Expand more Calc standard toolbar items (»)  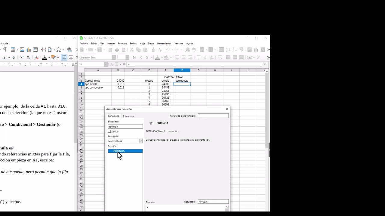click(x=268, y=49)
